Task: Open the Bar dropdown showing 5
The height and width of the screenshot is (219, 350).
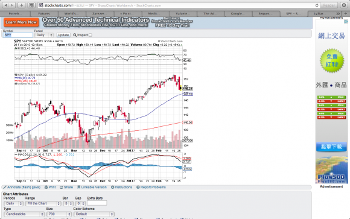Action: click(x=68, y=203)
